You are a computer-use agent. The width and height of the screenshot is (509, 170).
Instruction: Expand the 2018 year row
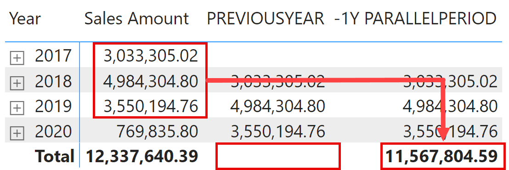click(x=17, y=83)
